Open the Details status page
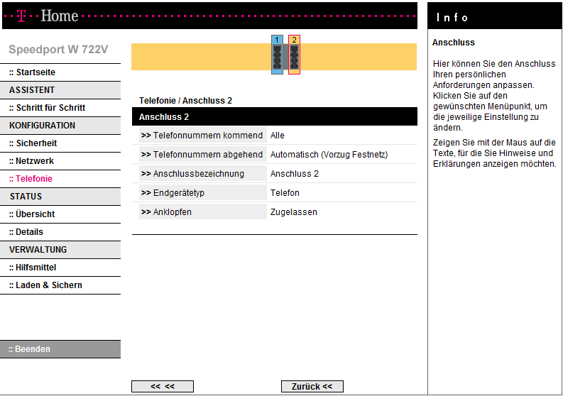Viewport: 563px width, 396px height. [26, 232]
